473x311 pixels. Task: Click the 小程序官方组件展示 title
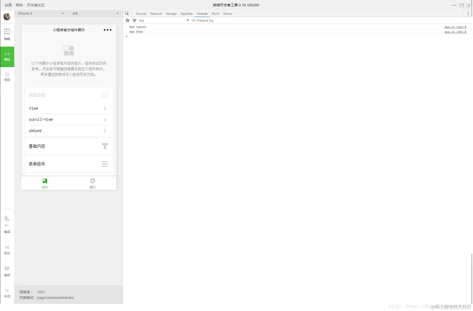point(69,30)
